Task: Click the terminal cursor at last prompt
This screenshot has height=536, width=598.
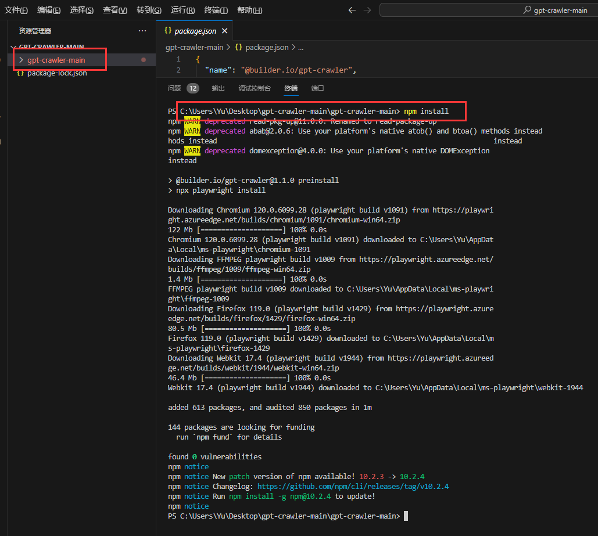Action: pos(406,516)
